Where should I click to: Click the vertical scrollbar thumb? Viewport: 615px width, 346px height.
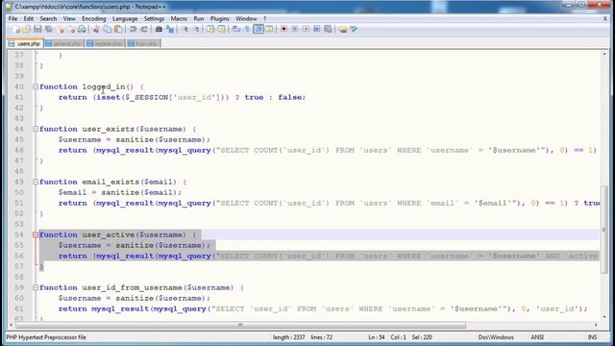[x=604, y=230]
